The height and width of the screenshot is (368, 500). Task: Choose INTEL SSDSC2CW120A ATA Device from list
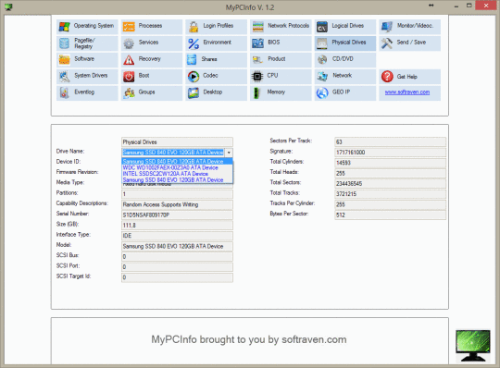coord(177,174)
